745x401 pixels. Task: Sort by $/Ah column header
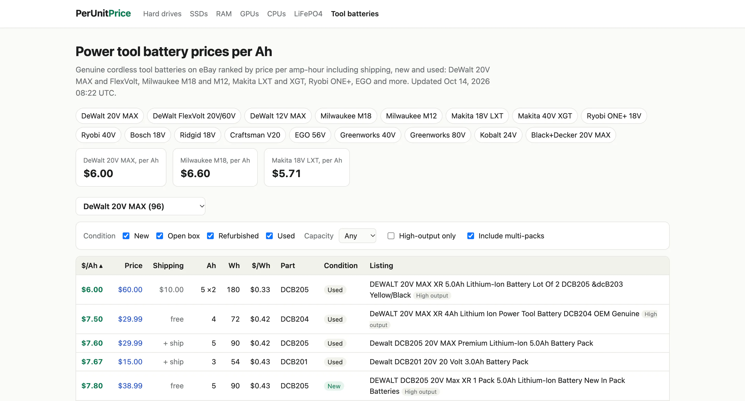click(x=92, y=266)
